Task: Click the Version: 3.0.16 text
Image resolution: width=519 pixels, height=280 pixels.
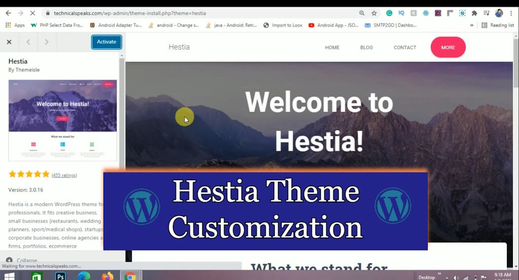Action: 25,190
